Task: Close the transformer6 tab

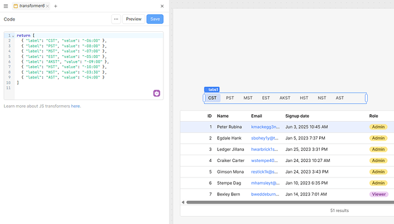Action: pos(47,6)
